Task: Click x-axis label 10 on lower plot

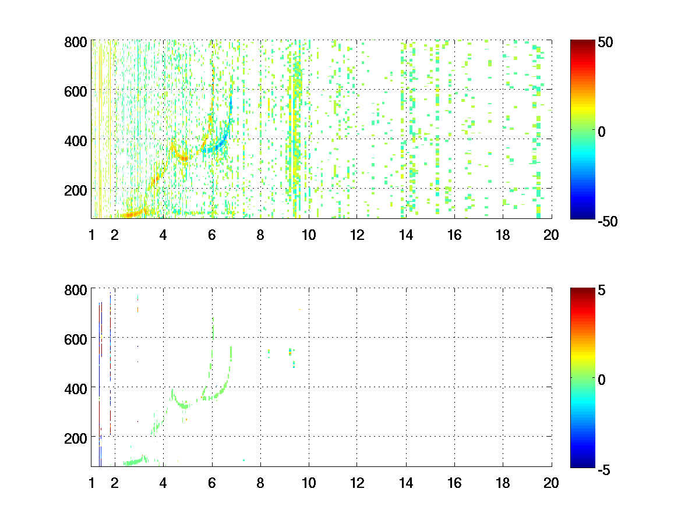Action: tap(309, 483)
